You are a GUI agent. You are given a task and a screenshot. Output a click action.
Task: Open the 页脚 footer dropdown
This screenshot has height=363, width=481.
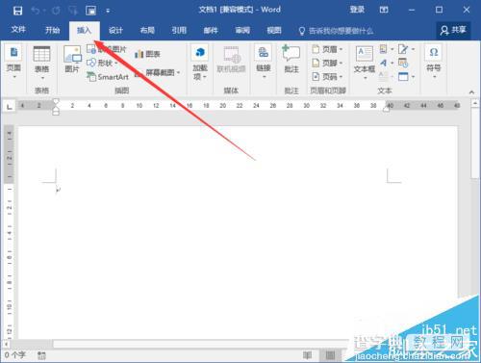tap(327, 63)
